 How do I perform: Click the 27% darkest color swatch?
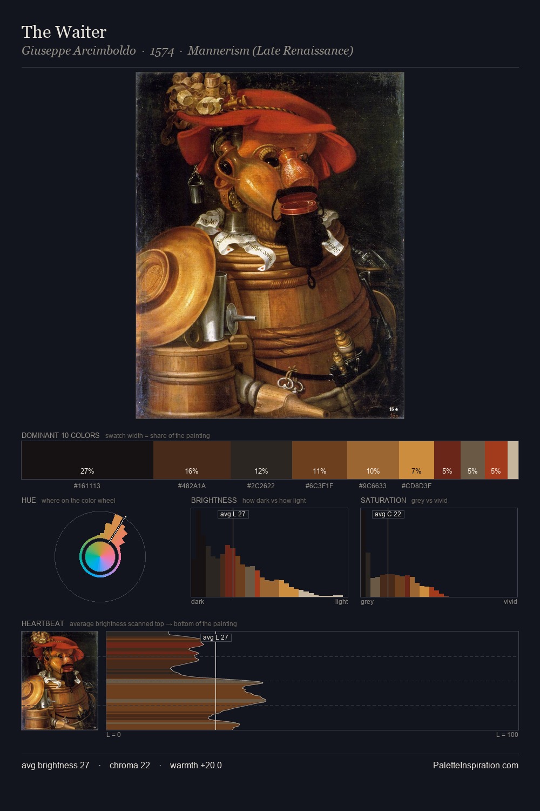tap(87, 460)
